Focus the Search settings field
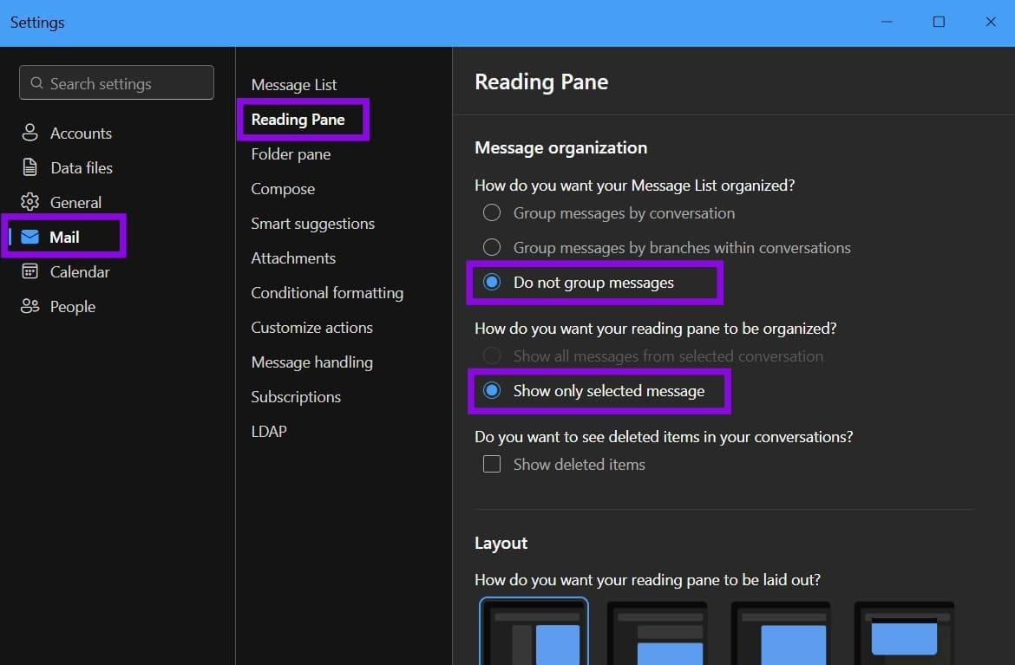The width and height of the screenshot is (1015, 665). click(x=116, y=83)
